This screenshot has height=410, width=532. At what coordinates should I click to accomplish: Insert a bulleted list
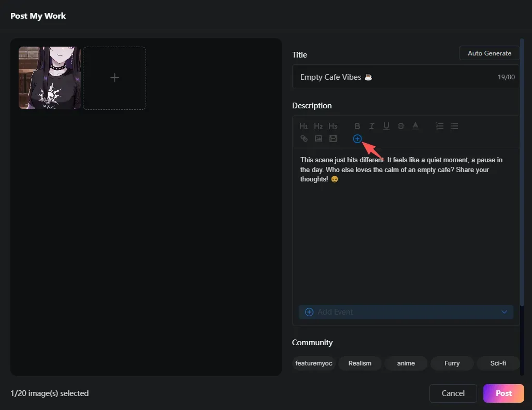[x=454, y=126]
